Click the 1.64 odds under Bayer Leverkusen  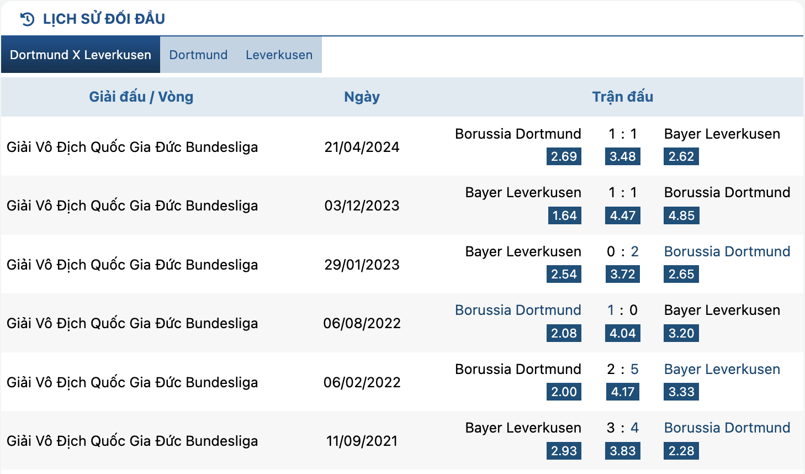(x=564, y=215)
